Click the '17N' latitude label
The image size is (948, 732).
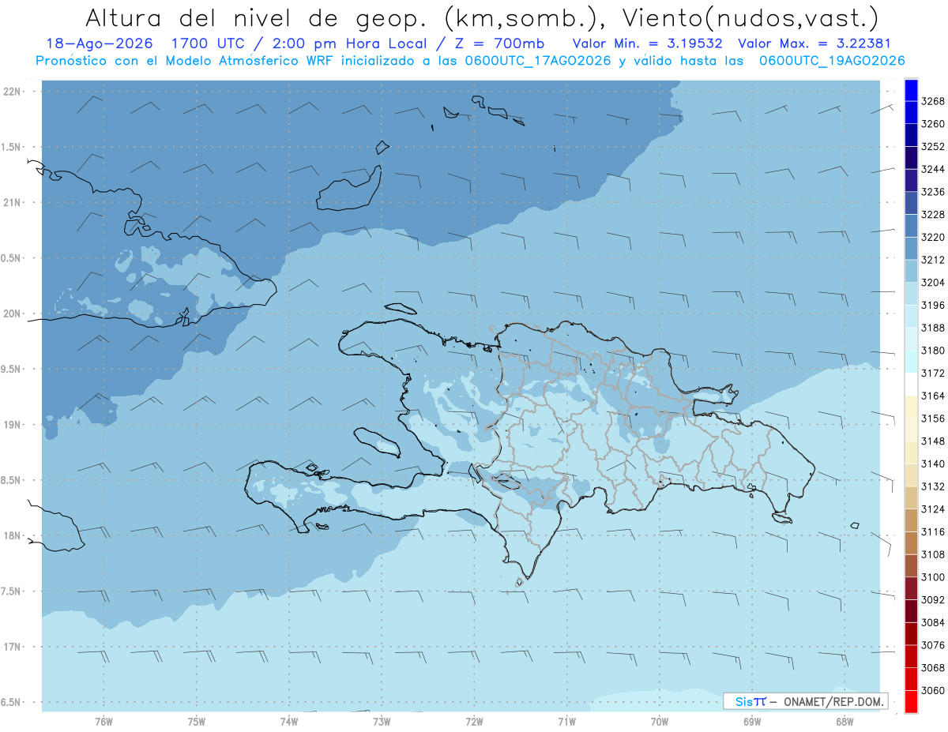coord(13,647)
